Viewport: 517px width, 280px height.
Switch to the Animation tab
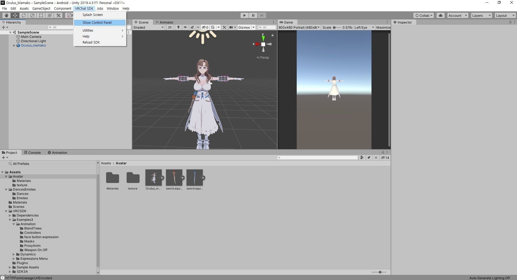pos(58,152)
